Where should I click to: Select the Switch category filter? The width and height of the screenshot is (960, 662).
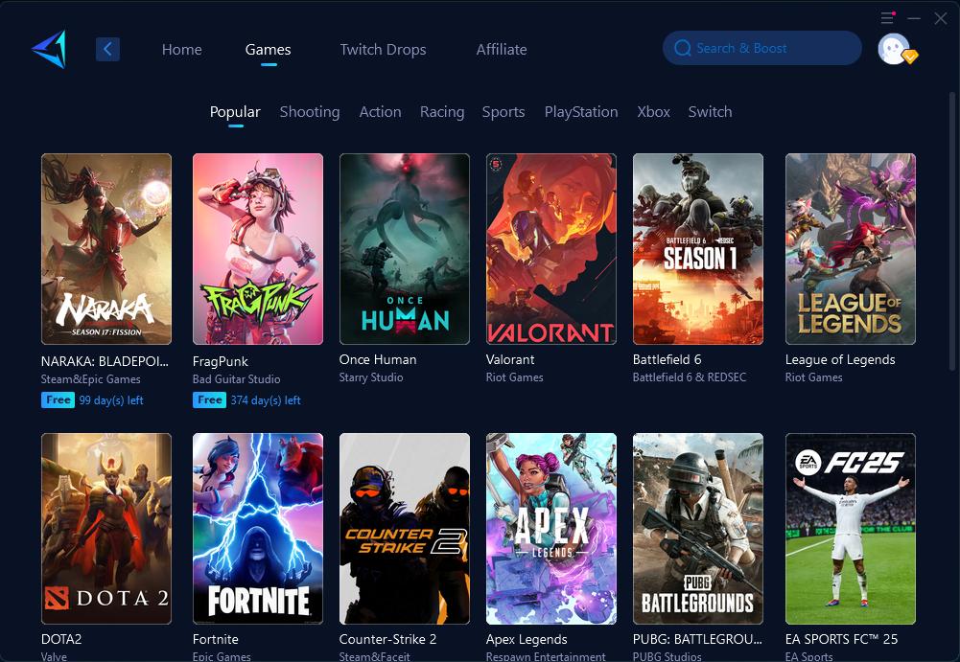pos(710,112)
